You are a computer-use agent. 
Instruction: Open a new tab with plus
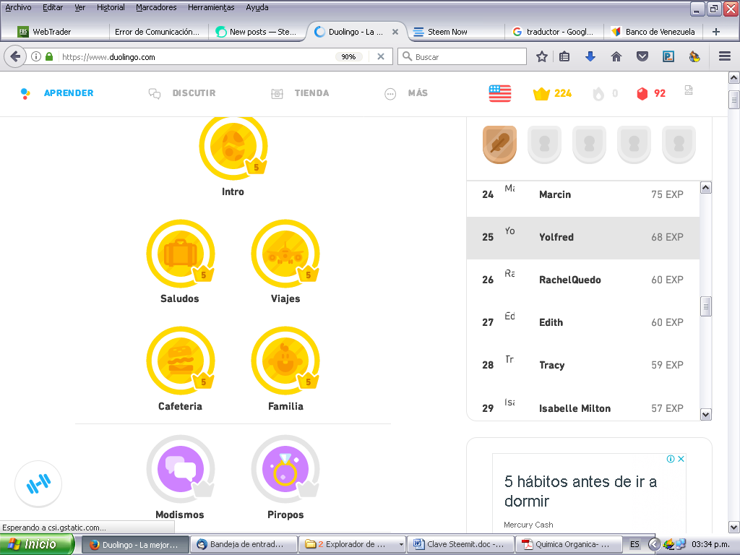click(716, 32)
